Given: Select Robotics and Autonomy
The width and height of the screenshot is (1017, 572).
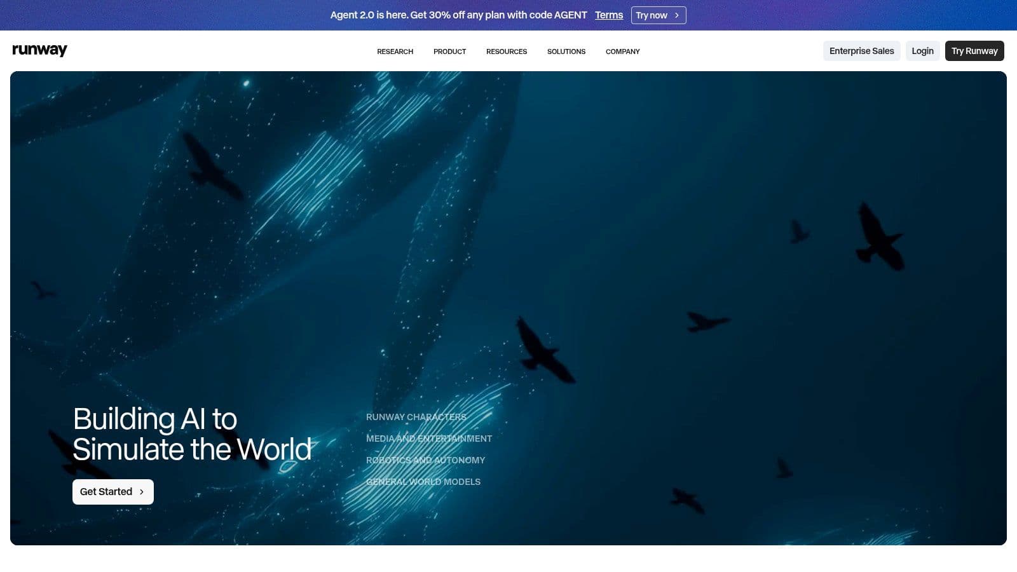Looking at the screenshot, I should point(425,460).
